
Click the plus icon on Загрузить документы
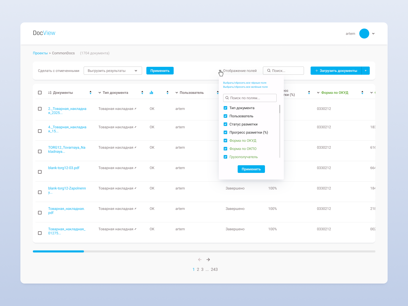[316, 71]
